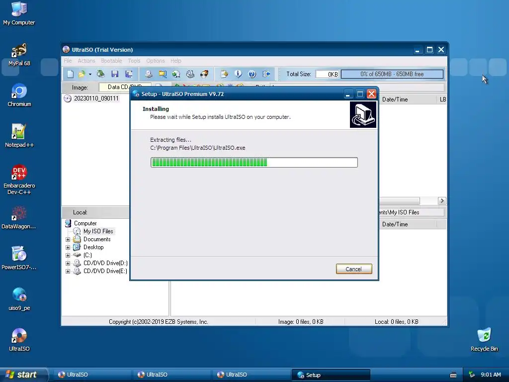The image size is (509, 382).
Task: Click the My ISO Files path field
Action: [411, 212]
